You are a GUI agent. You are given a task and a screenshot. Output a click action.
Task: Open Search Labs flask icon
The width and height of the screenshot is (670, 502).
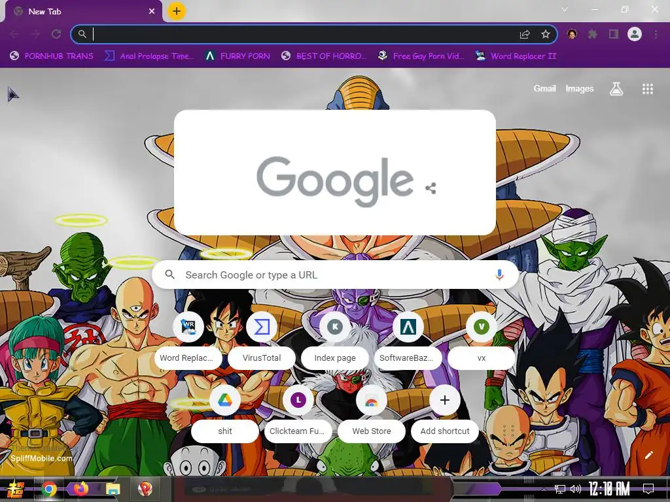pyautogui.click(x=616, y=89)
